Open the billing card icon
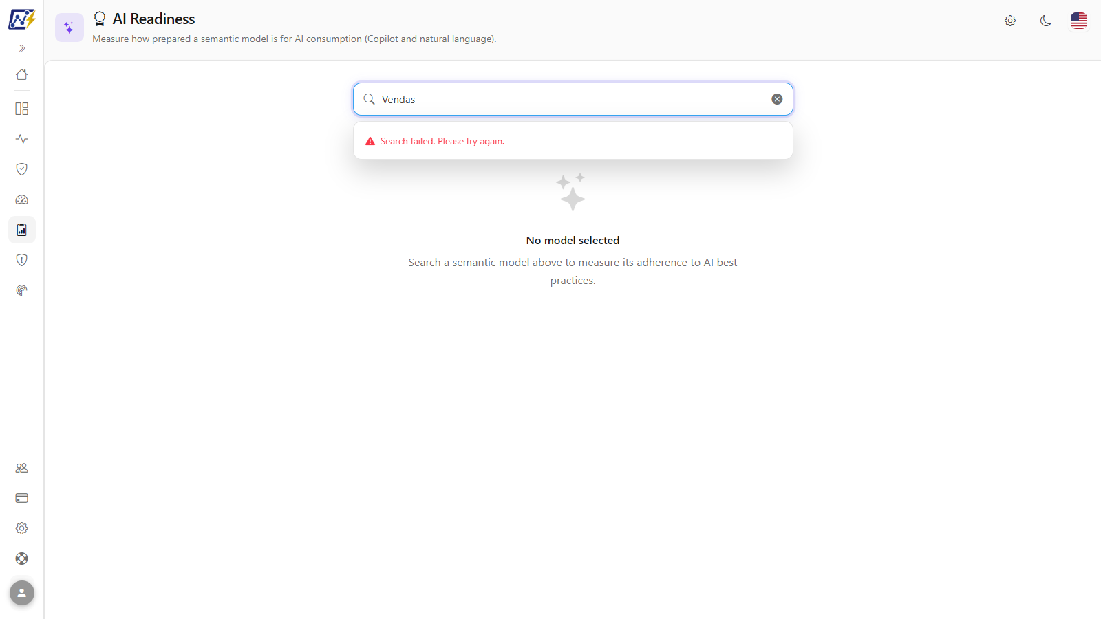Image resolution: width=1101 pixels, height=619 pixels. pos(22,498)
